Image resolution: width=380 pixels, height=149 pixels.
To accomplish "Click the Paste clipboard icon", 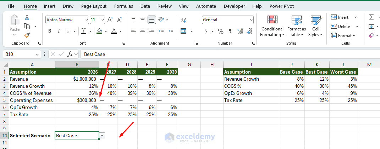I will click(x=15, y=20).
